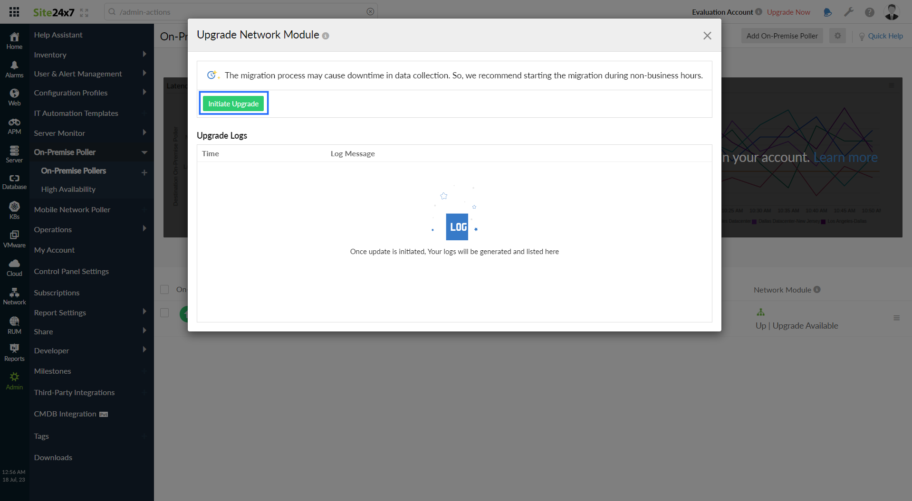Toggle the select-all pollers header checkbox

[164, 290]
